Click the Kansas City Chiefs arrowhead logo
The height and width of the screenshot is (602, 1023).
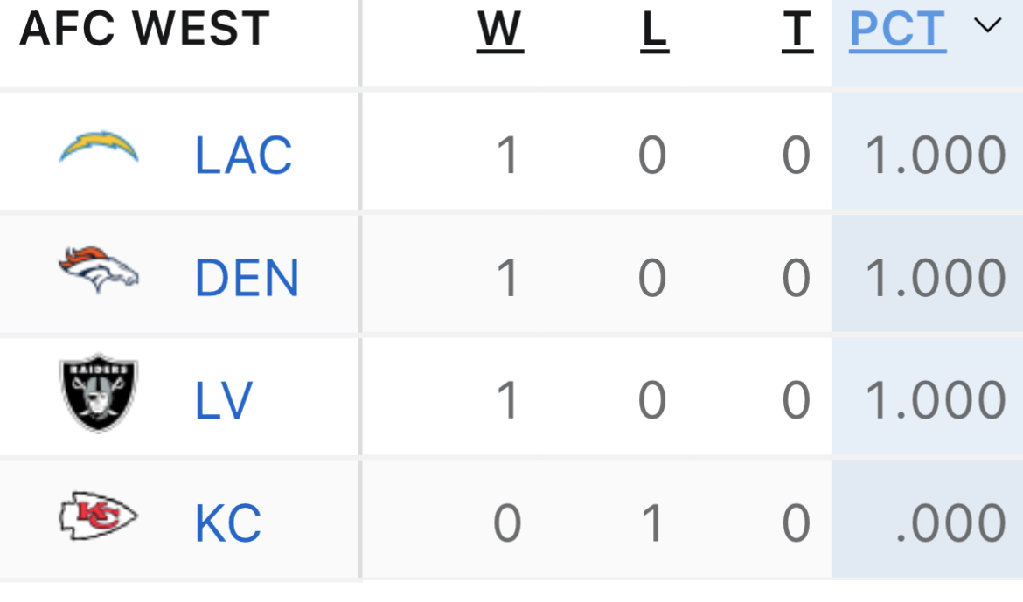(99, 516)
